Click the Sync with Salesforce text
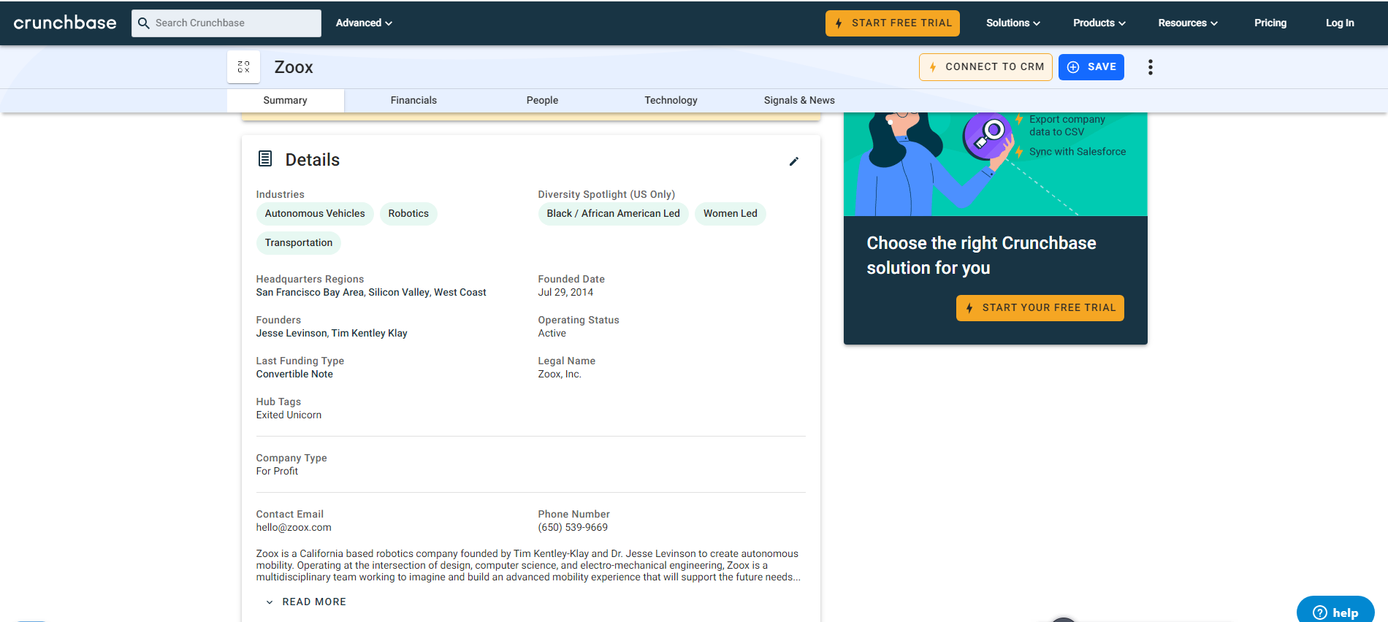This screenshot has height=622, width=1388. click(x=1078, y=152)
